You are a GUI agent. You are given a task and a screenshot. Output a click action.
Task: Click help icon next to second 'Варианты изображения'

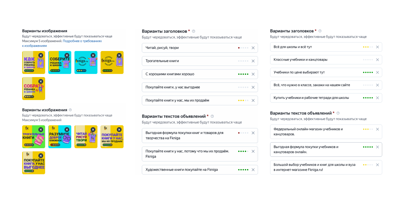click(x=70, y=110)
